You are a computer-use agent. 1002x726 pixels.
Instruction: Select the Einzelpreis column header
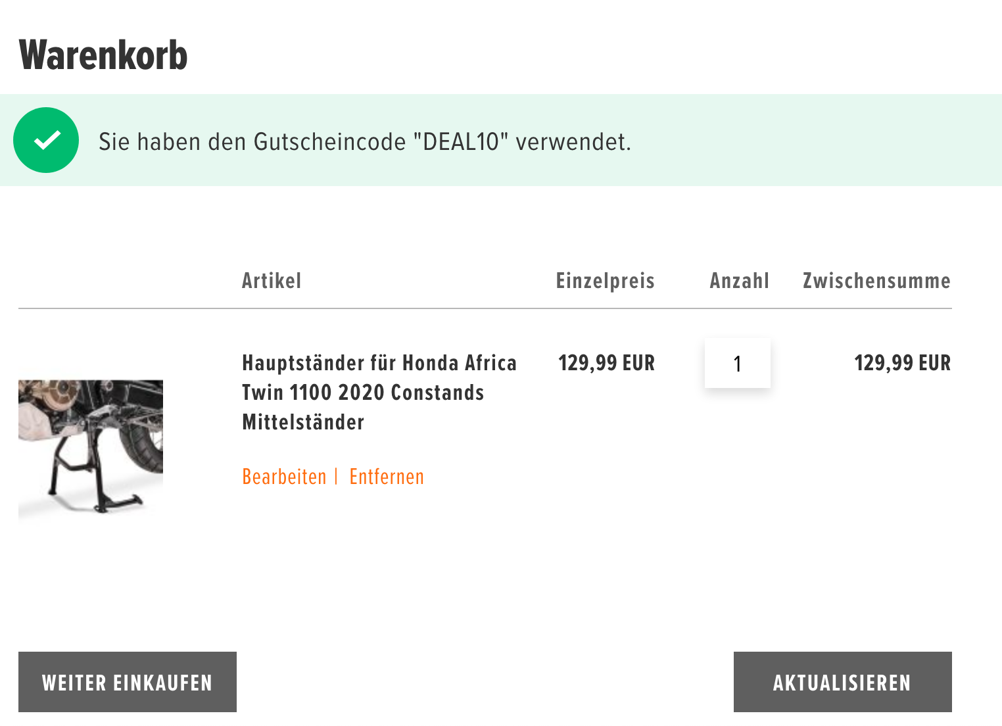coord(605,281)
